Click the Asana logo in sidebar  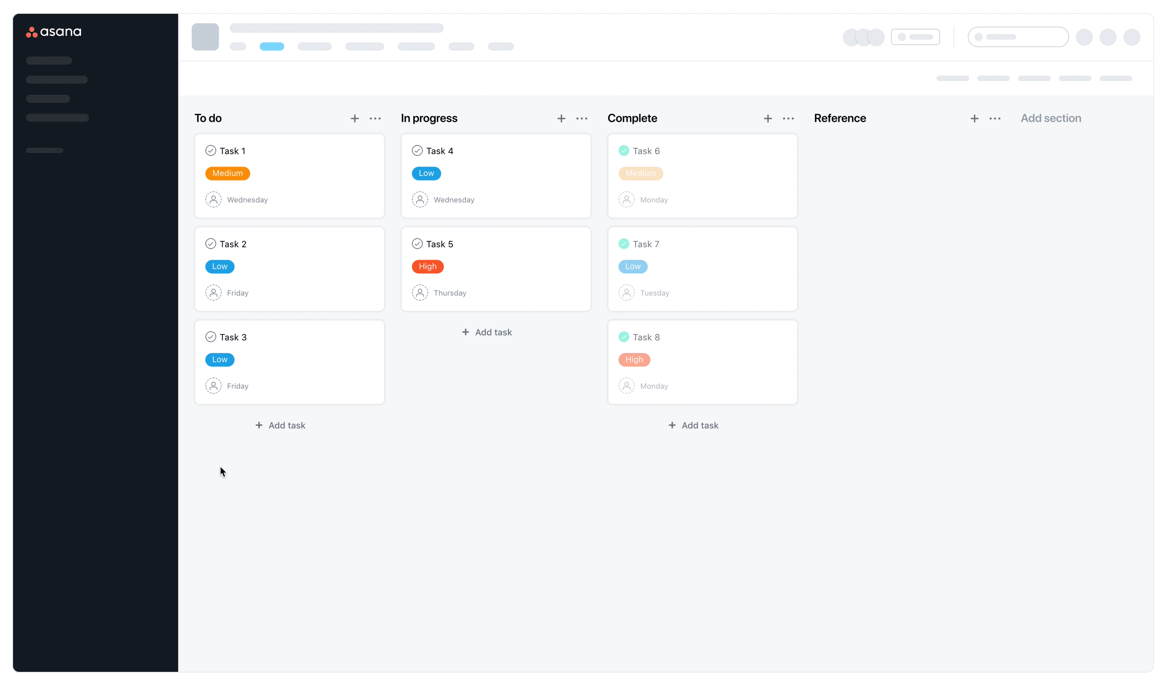[x=54, y=32]
